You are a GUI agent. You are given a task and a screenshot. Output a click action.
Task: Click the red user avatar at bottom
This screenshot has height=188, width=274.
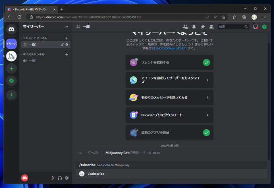pyautogui.click(x=25, y=178)
